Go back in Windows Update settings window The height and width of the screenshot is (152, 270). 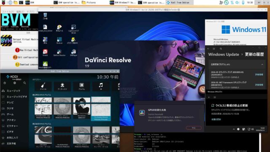pos(208,49)
